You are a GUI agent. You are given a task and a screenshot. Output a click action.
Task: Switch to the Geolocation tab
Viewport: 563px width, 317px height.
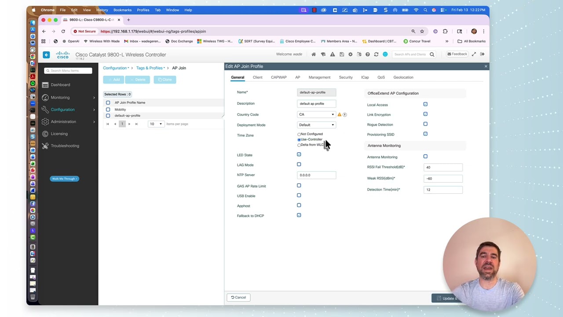pos(403,77)
